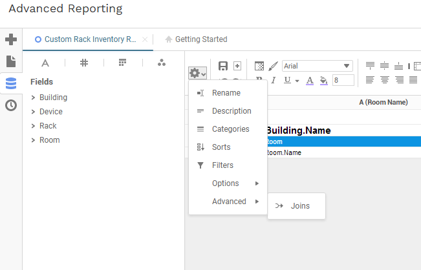The width and height of the screenshot is (421, 270).
Task: Open the document page icon in sidebar
Action: 11,61
